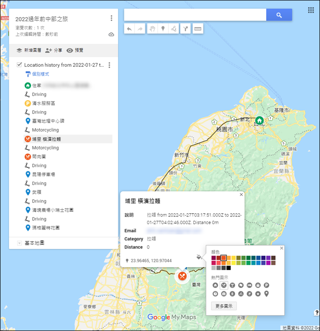Select the add marker tool

click(x=163, y=29)
